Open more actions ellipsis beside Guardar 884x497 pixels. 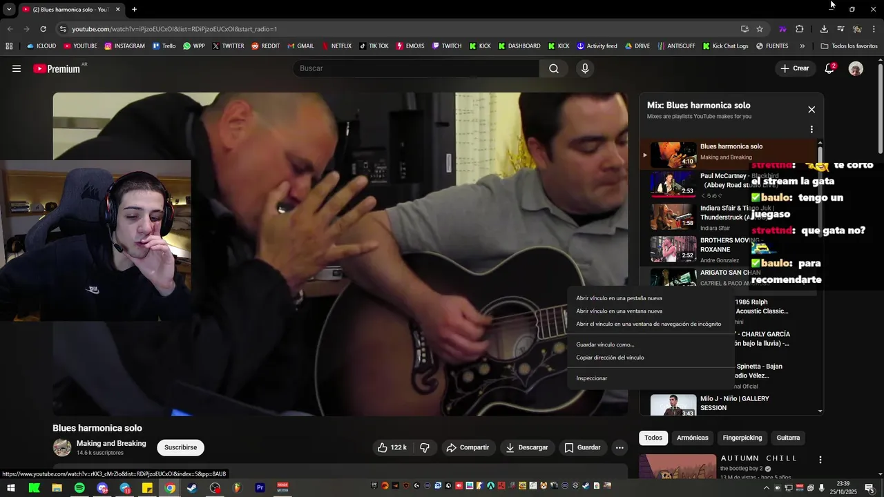[x=619, y=447]
